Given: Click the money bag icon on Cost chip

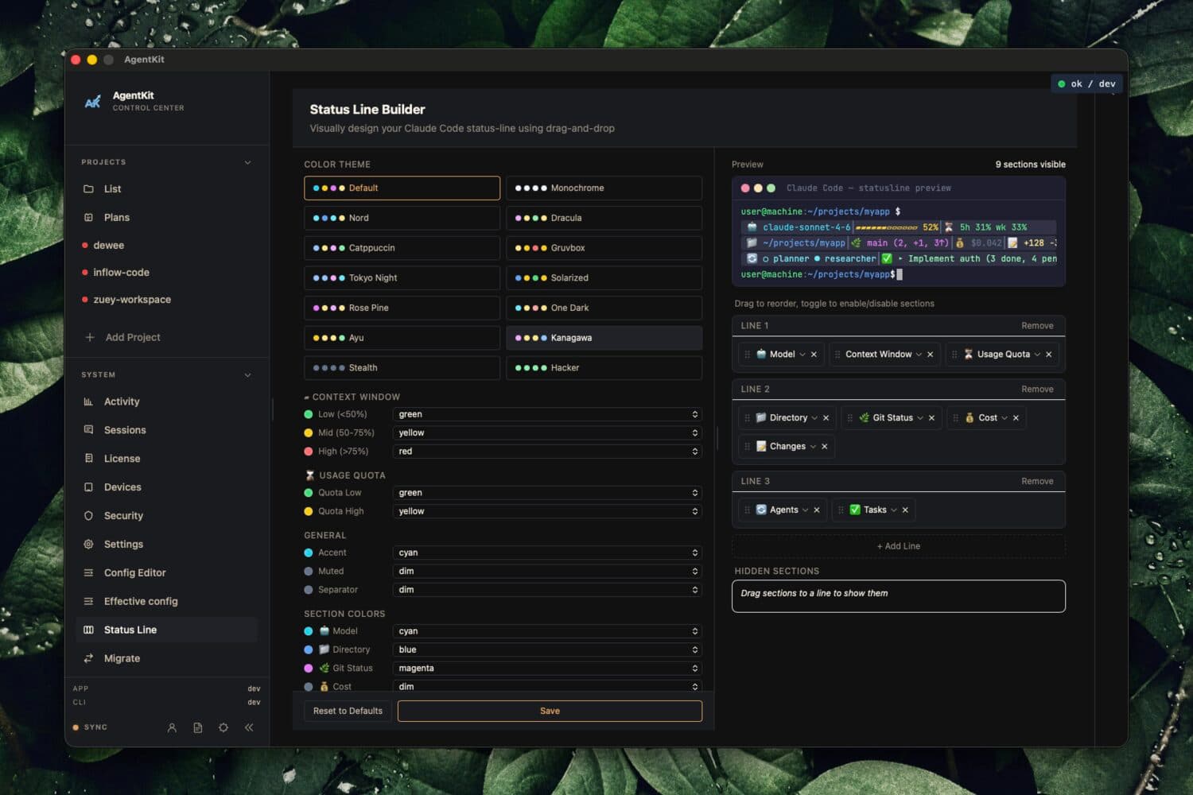Looking at the screenshot, I should (x=970, y=417).
